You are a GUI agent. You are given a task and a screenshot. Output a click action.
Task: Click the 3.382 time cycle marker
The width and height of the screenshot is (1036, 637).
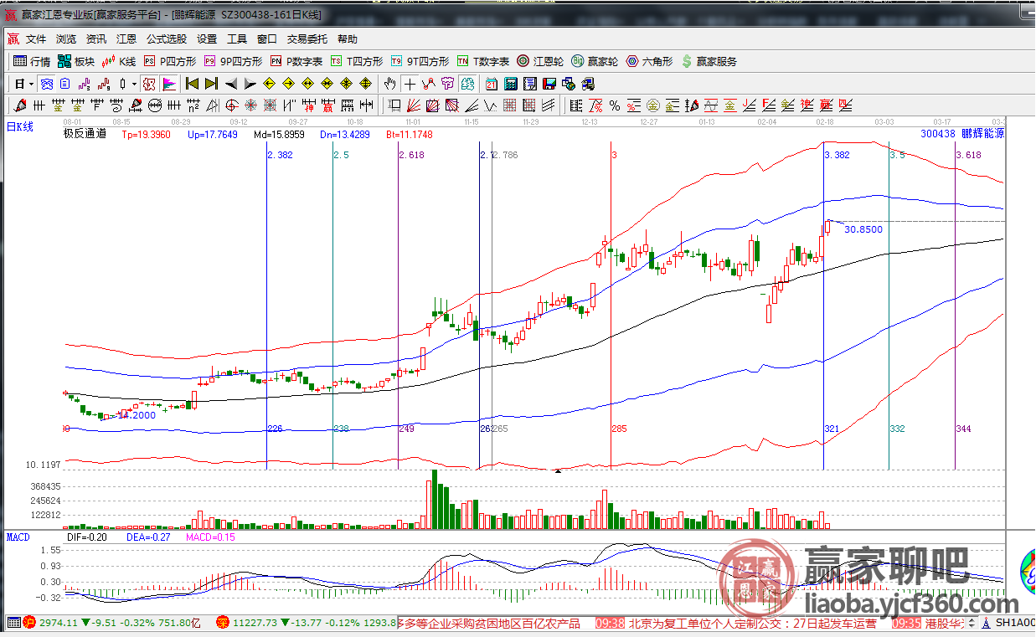838,155
